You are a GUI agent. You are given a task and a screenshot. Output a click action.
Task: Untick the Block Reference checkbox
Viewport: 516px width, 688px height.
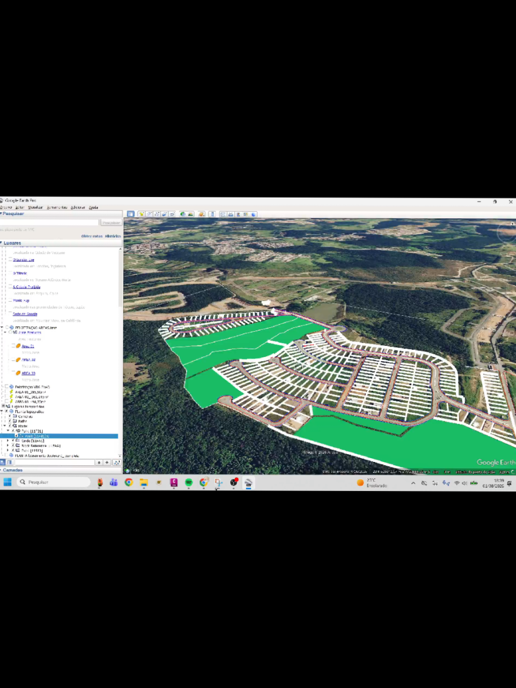click(x=13, y=446)
